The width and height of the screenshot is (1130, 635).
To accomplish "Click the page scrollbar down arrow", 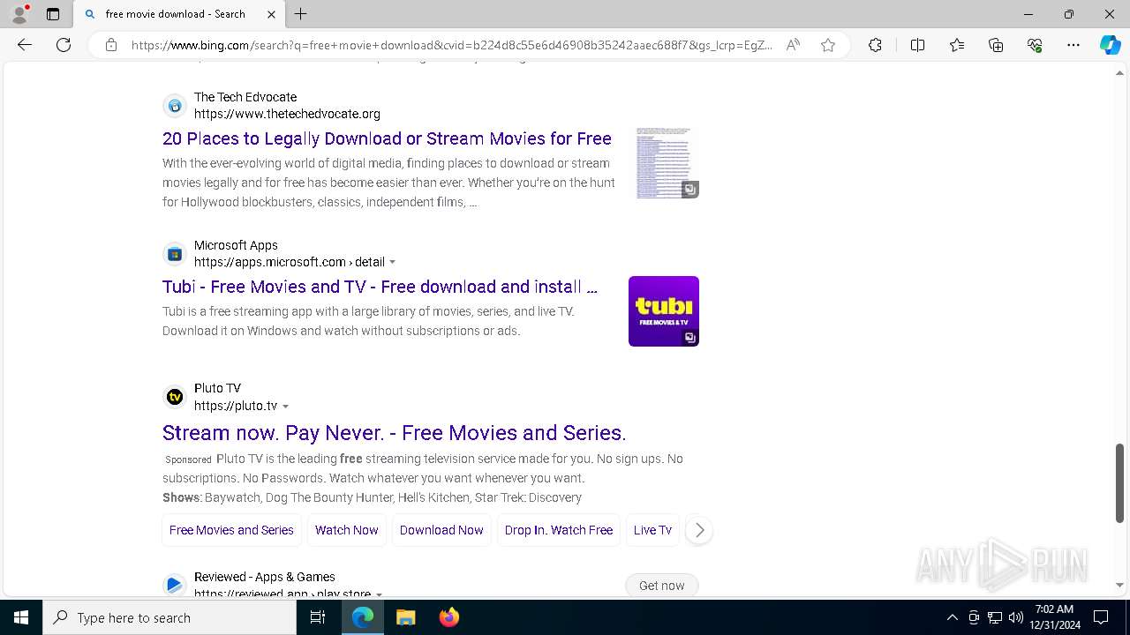I will point(1119,585).
